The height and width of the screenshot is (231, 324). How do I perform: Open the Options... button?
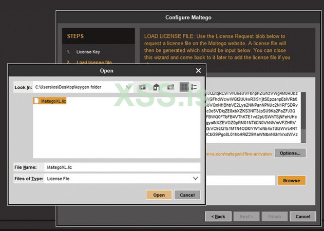pyautogui.click(x=290, y=153)
